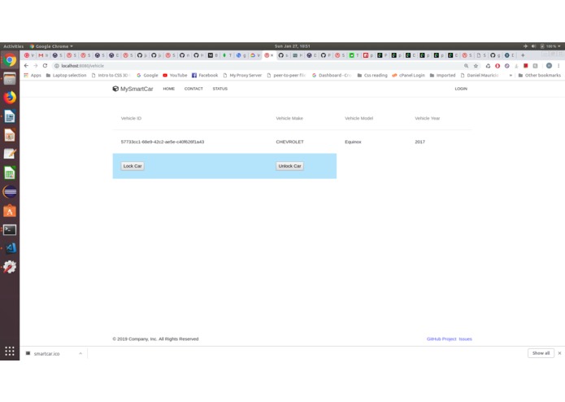Select the Equinox model cell
This screenshot has height=402, width=565.
pyautogui.click(x=353, y=142)
